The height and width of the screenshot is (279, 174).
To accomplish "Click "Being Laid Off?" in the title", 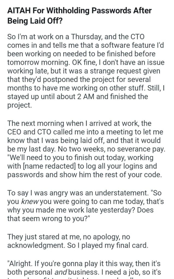I will click(x=35, y=21).
